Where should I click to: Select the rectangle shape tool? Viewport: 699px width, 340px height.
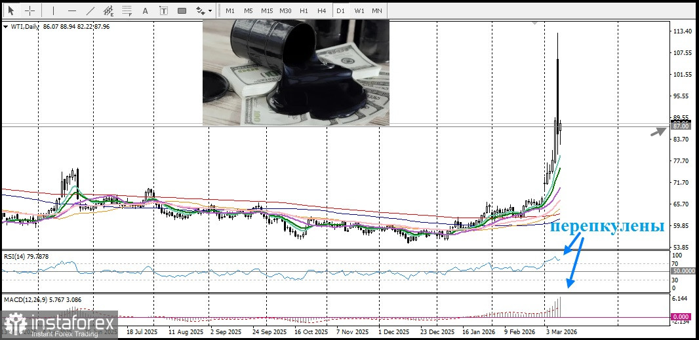(182, 10)
